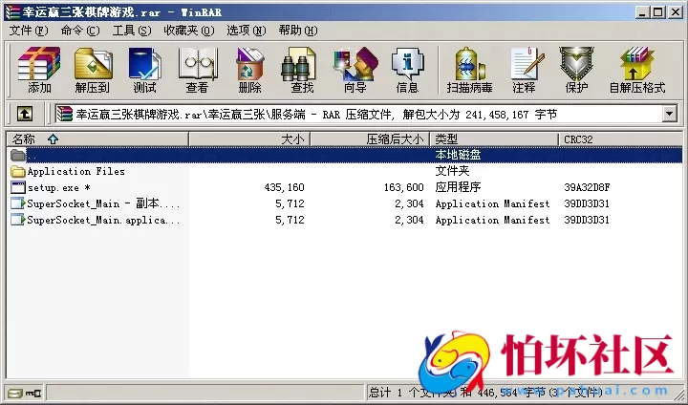688x405 pixels.
Task: Sort by the 名称 column header
Action: tap(97, 139)
